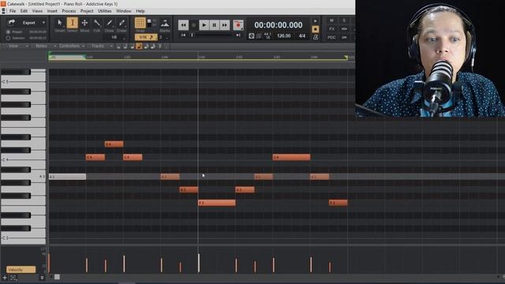The width and height of the screenshot is (505, 284).
Task: Select the Project export radio button
Action: click(8, 32)
